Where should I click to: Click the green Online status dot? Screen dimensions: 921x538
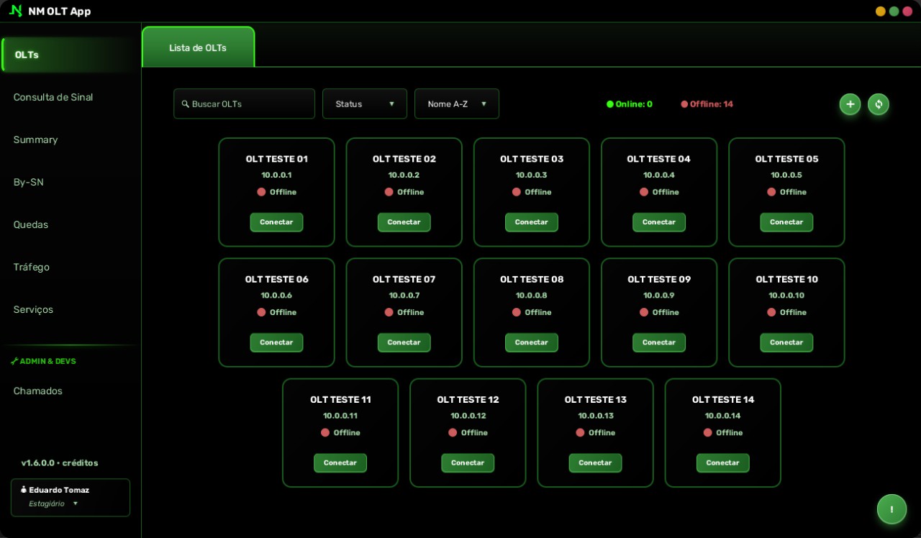610,104
